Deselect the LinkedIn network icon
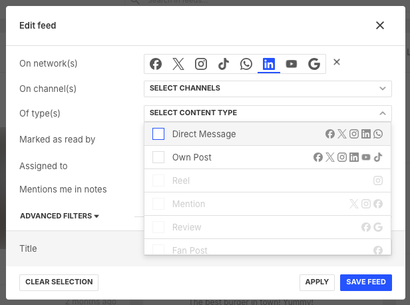410x305 pixels. (269, 64)
